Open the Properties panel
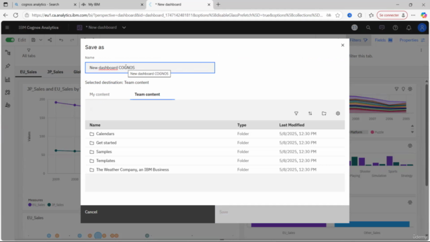Image resolution: width=430 pixels, height=242 pixels. (412, 40)
